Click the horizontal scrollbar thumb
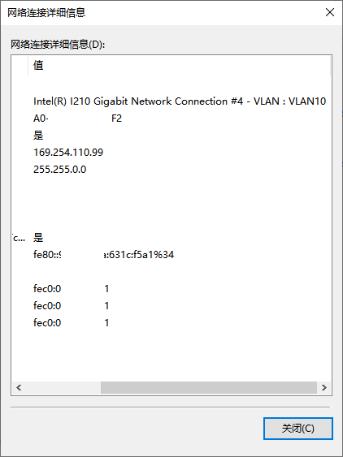This screenshot has height=457, width=343. (x=209, y=387)
